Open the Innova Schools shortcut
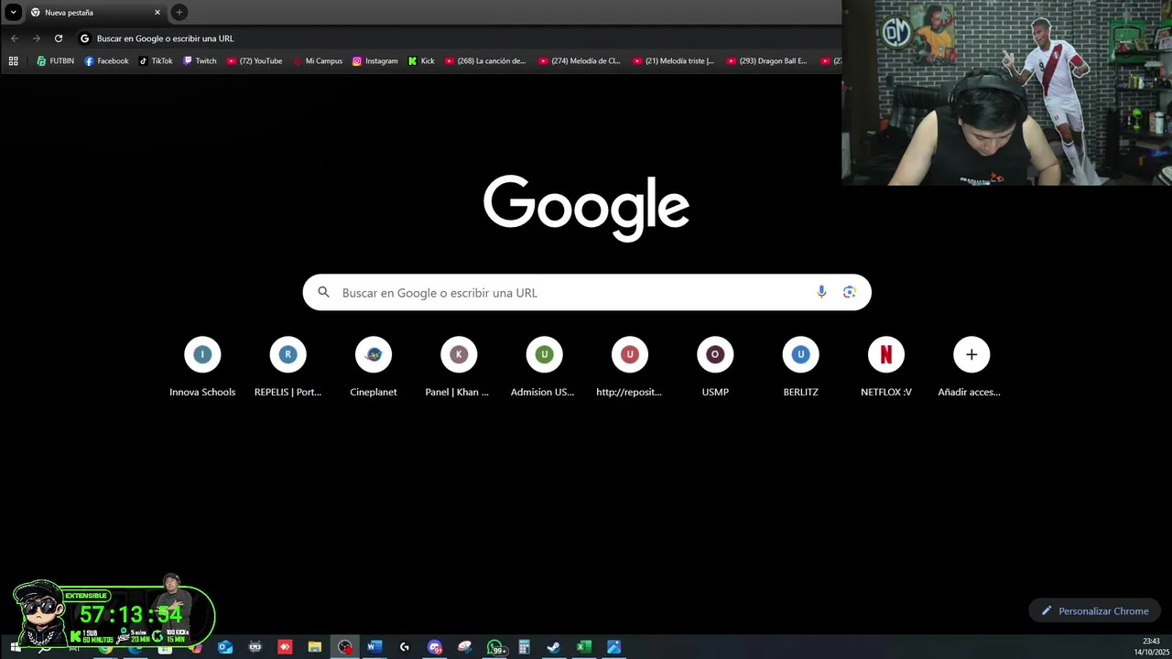The width and height of the screenshot is (1172, 659). point(202,368)
